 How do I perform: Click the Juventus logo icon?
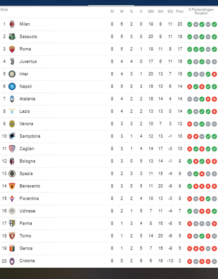[x=12, y=61]
